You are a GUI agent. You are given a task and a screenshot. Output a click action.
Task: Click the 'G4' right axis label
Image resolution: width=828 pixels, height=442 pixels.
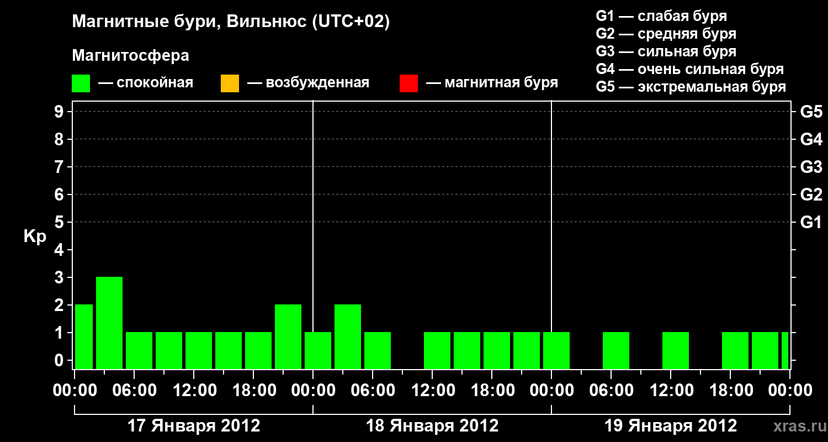click(x=811, y=140)
